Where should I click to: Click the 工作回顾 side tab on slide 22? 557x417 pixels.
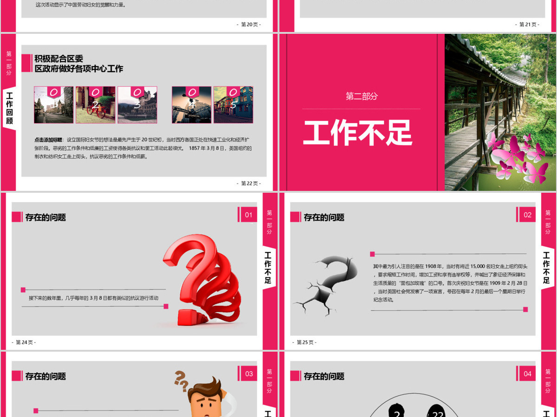[x=9, y=109]
